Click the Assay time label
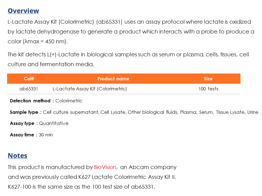 click(22, 135)
